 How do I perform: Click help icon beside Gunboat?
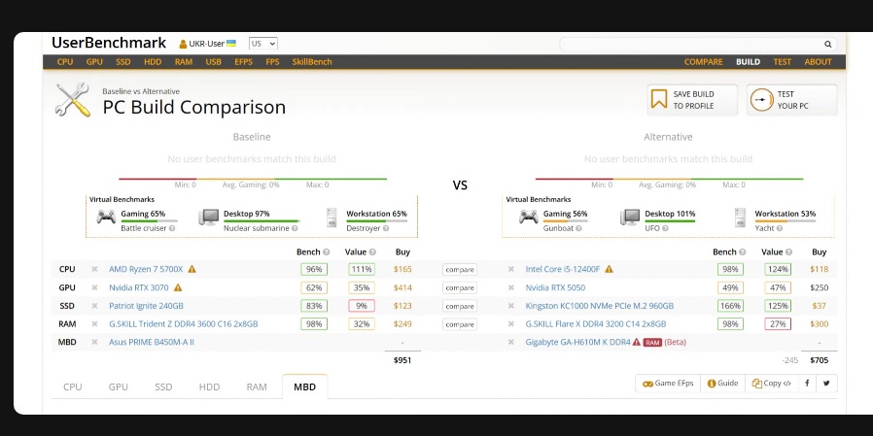click(x=578, y=228)
